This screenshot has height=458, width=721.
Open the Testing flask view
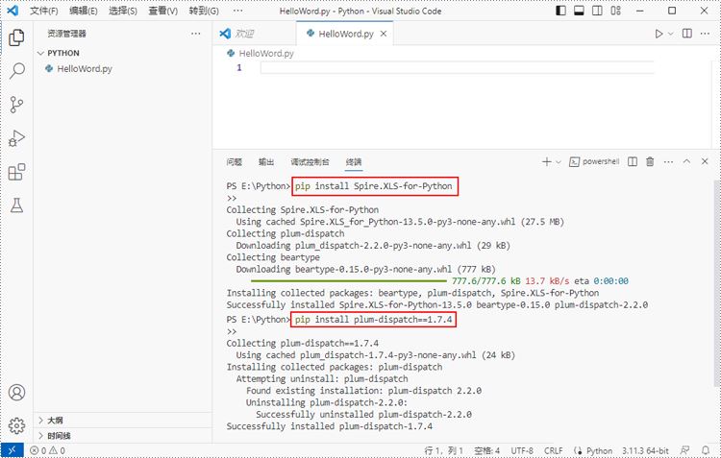(x=16, y=205)
